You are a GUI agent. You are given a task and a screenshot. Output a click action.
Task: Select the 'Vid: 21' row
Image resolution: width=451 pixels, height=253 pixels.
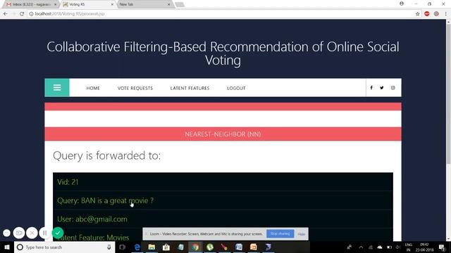[x=223, y=182]
